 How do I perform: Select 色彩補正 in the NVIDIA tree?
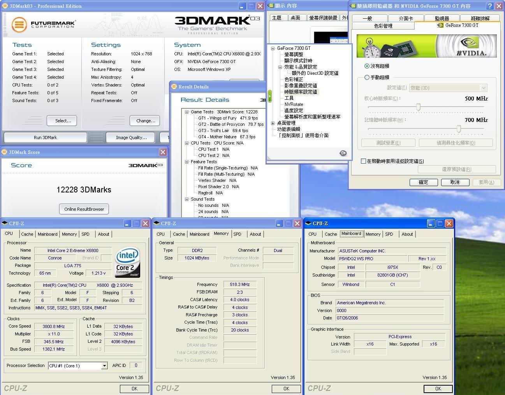pyautogui.click(x=294, y=79)
